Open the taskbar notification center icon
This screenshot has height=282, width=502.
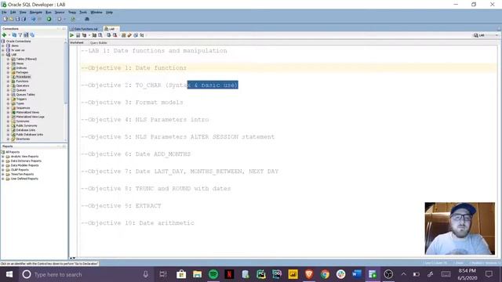pyautogui.click(x=489, y=274)
